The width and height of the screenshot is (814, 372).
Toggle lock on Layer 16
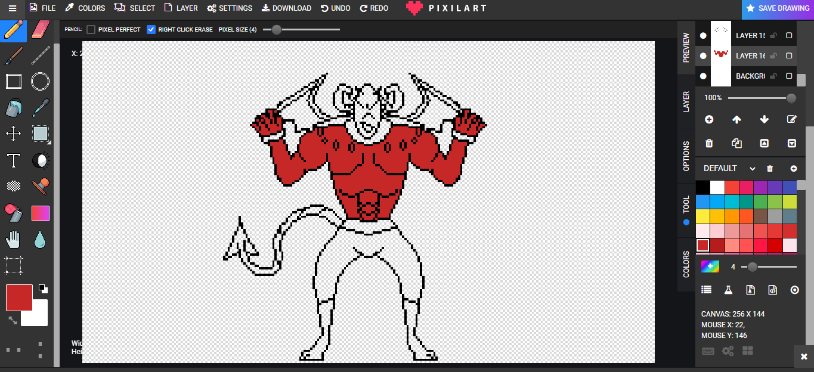(x=773, y=55)
